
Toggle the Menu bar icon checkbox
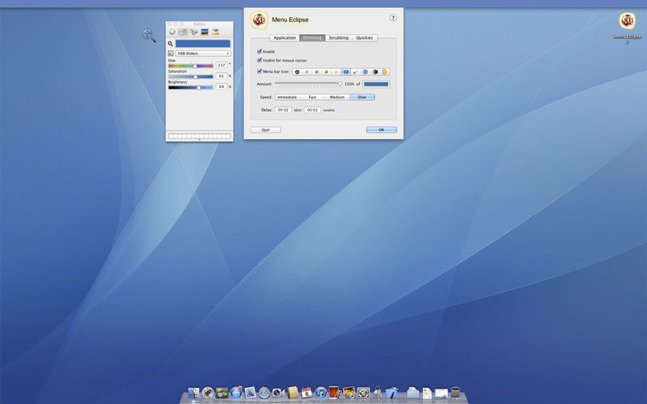click(x=260, y=71)
